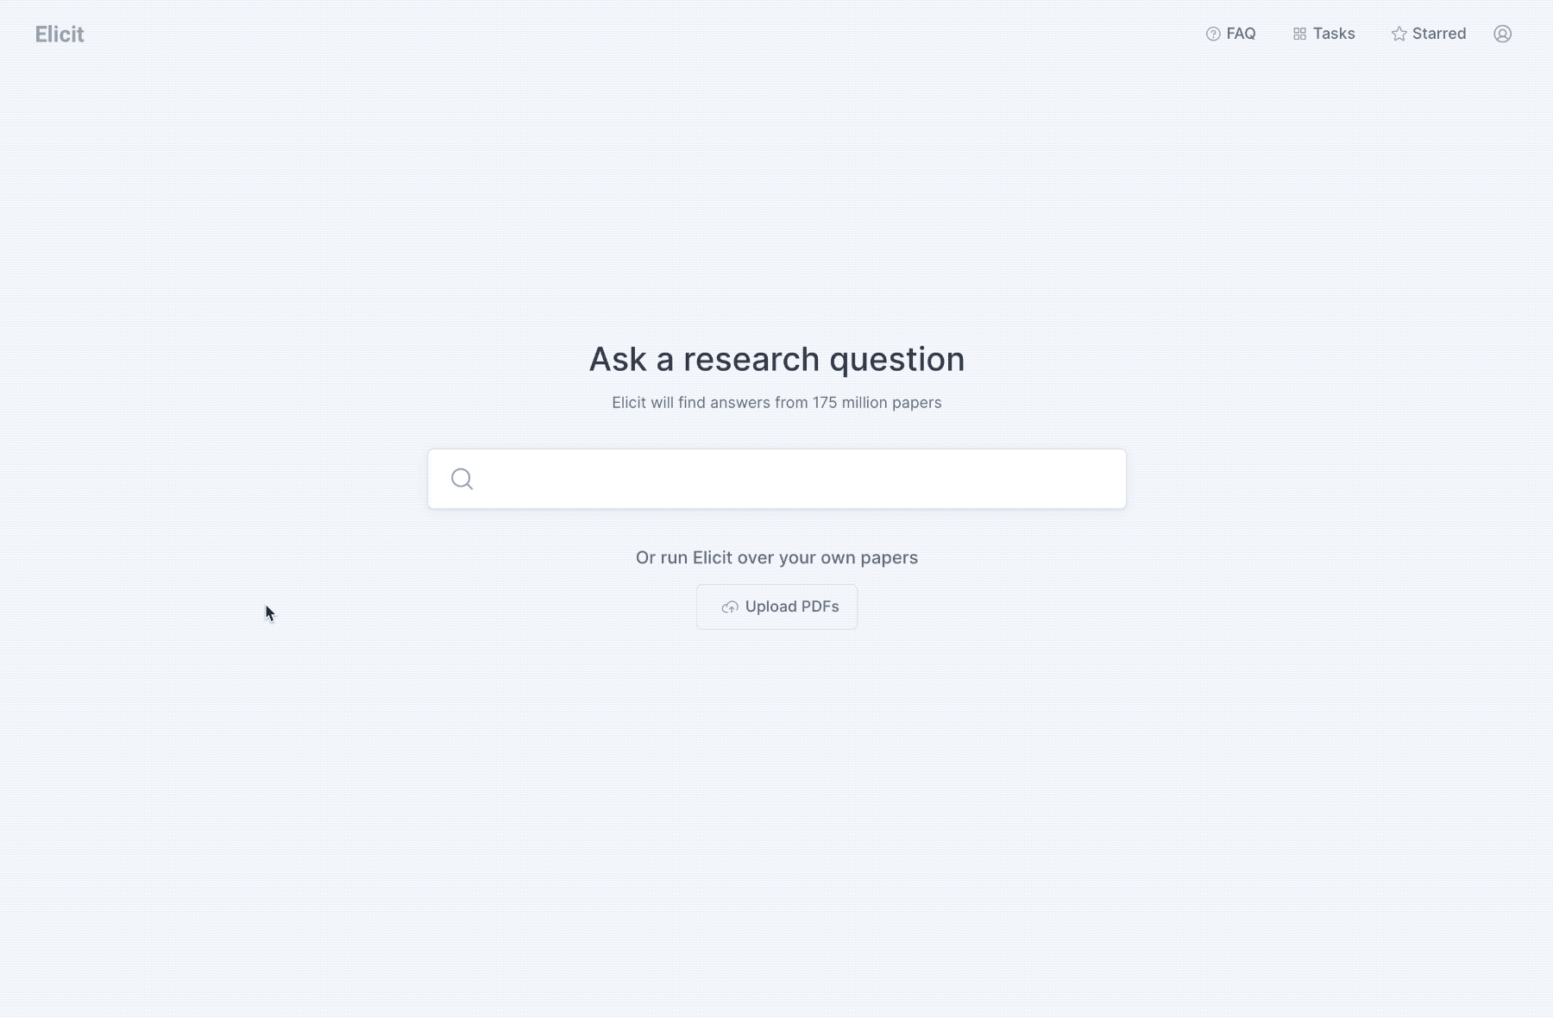Click the magnifying glass search icon
The height and width of the screenshot is (1018, 1553).
pyautogui.click(x=462, y=479)
